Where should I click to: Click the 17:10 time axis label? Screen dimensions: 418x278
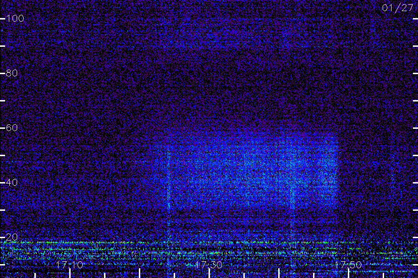(x=70, y=265)
